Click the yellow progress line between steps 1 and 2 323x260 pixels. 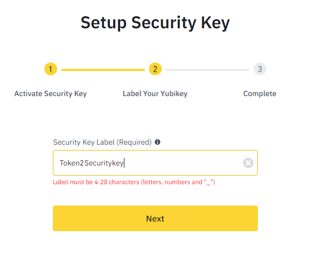coord(103,70)
